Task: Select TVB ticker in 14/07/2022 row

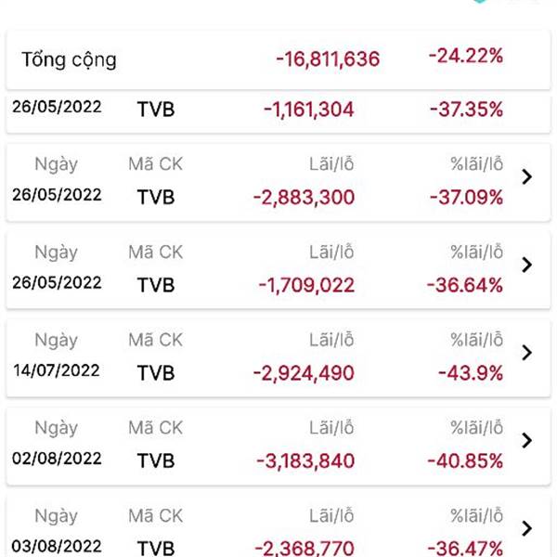Action: coord(156,373)
